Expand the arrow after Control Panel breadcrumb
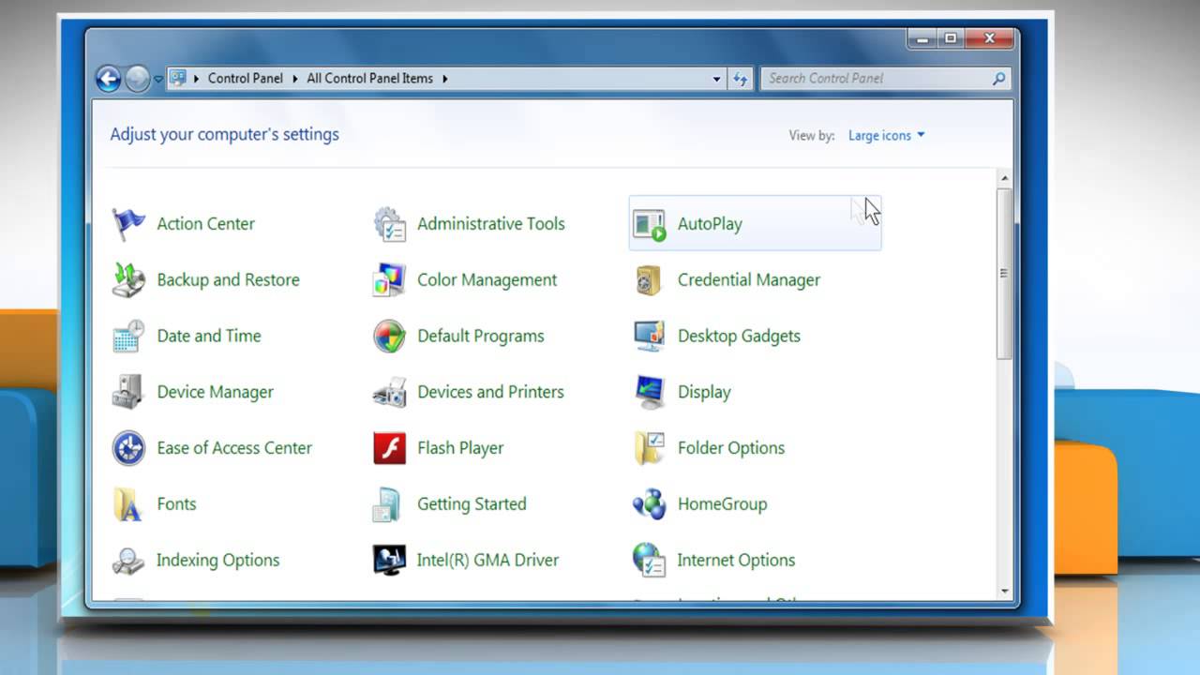1200x675 pixels. coord(294,79)
